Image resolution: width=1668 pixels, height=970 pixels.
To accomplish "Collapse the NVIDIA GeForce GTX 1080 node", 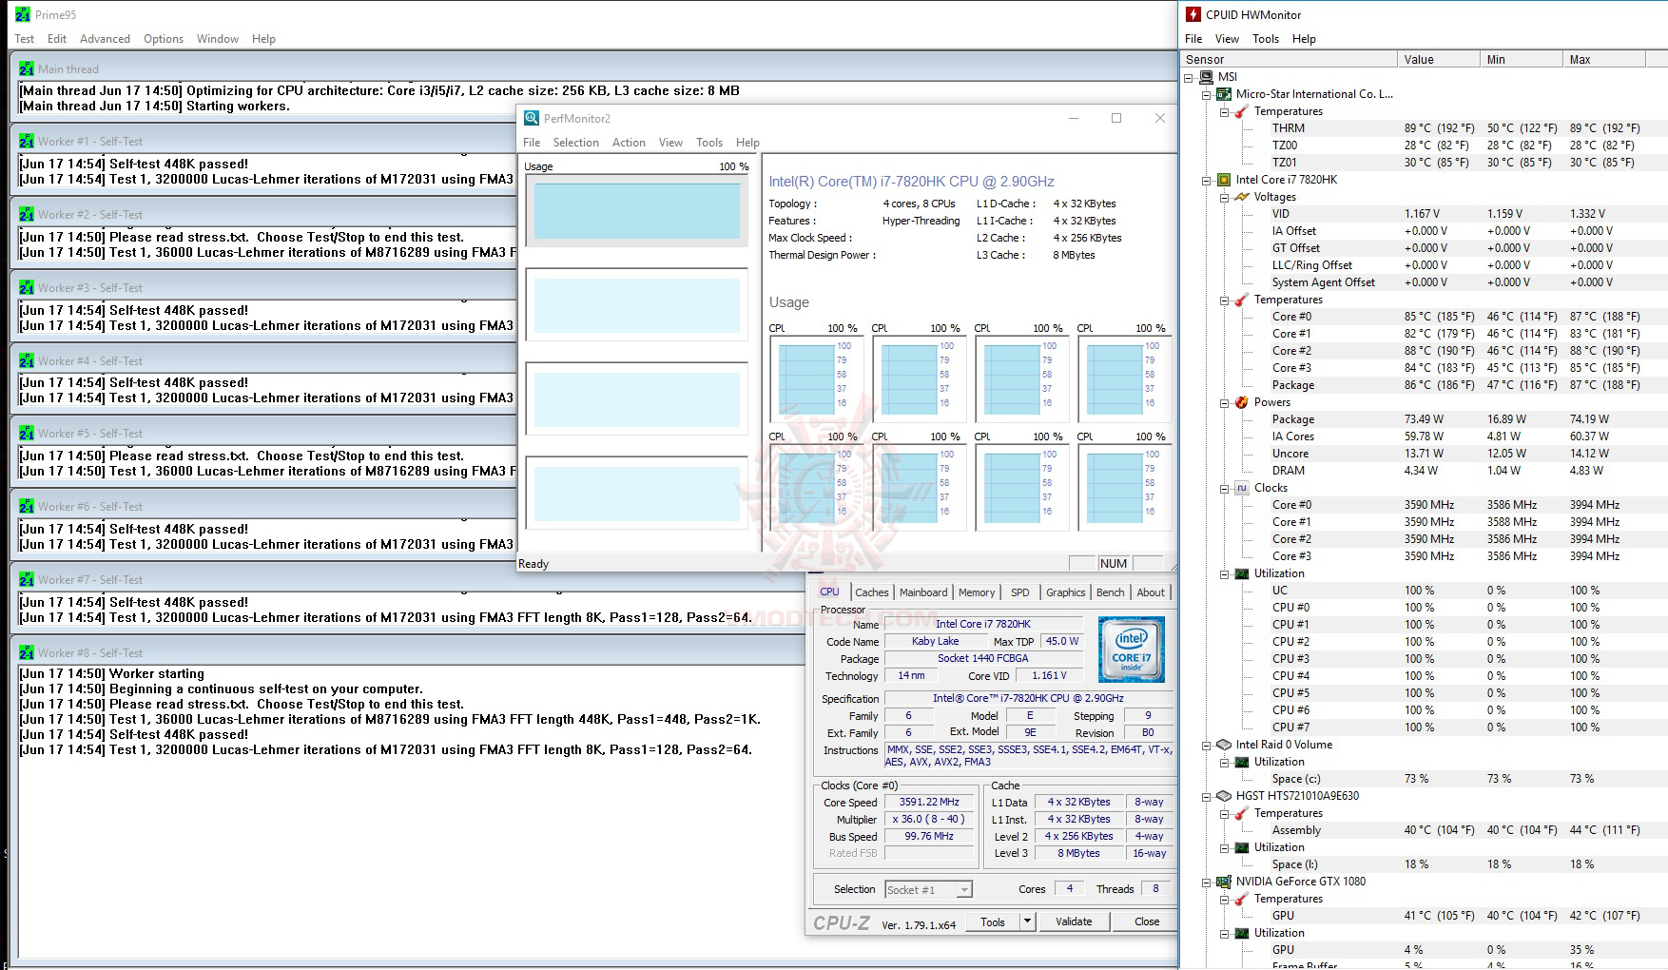I will pos(1207,882).
